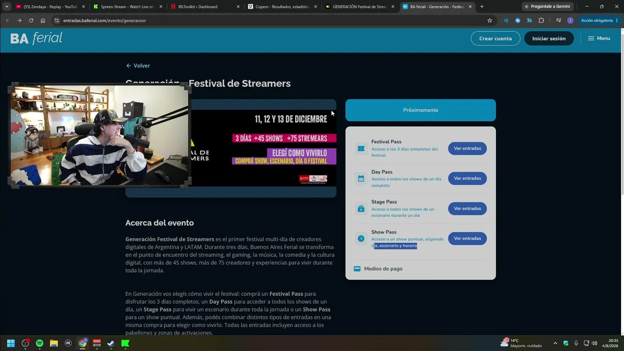Click the Próximamente banner button
Viewport: 624px width, 351px height.
point(421,110)
